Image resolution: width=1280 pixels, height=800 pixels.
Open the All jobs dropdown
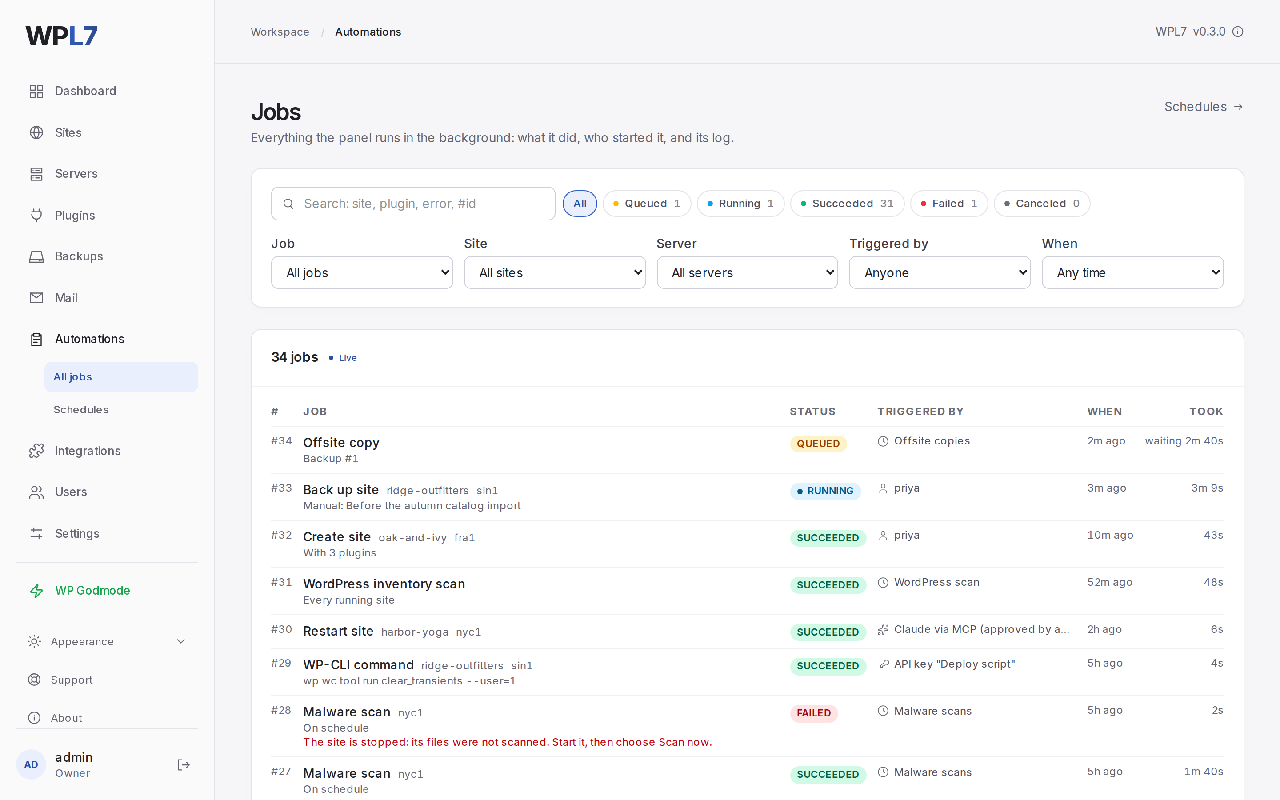(362, 272)
